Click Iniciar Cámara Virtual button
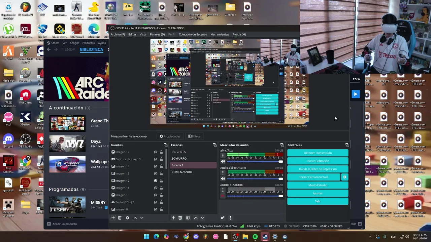This screenshot has height=242, width=431. [313, 177]
